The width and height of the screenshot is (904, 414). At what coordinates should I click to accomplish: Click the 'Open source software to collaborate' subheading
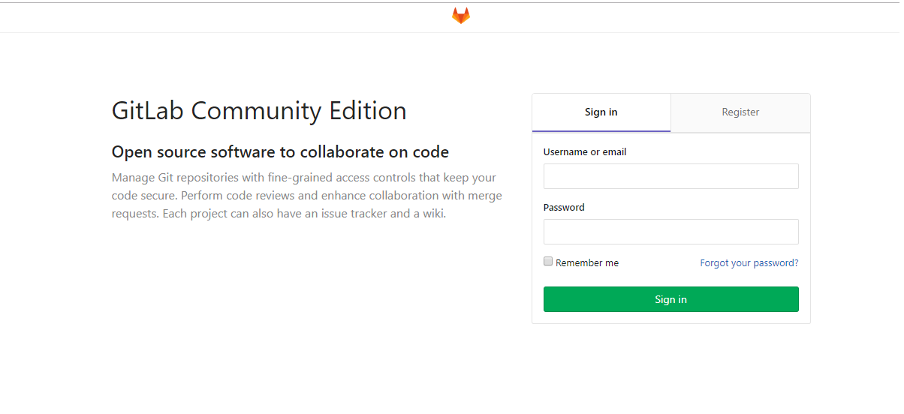coord(280,152)
